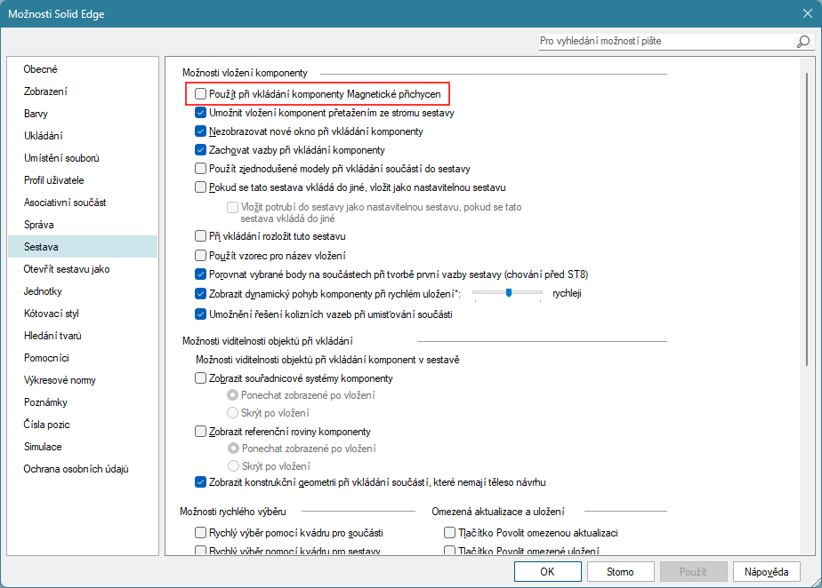This screenshot has height=588, width=822.
Task: Enable 'Použít při vkládání komponenty Magnetické přichycen' checkbox
Action: [201, 93]
